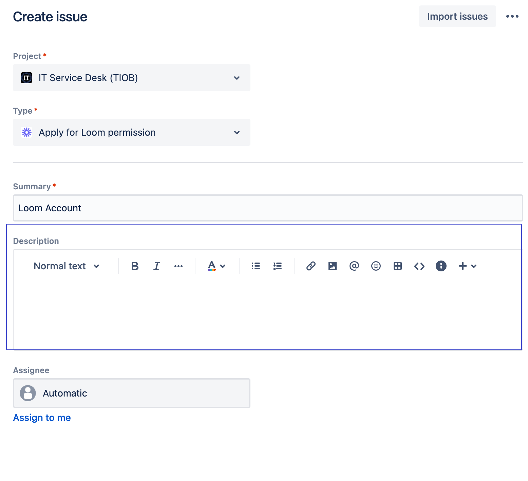Add a link in description

click(x=311, y=266)
